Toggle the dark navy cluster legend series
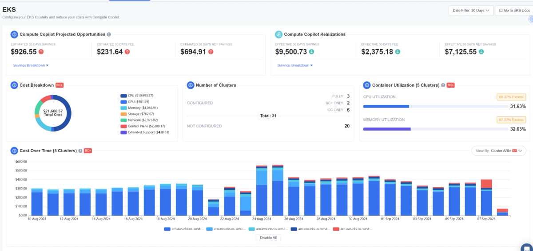Screen dimensions: 533x251 click(x=310, y=229)
